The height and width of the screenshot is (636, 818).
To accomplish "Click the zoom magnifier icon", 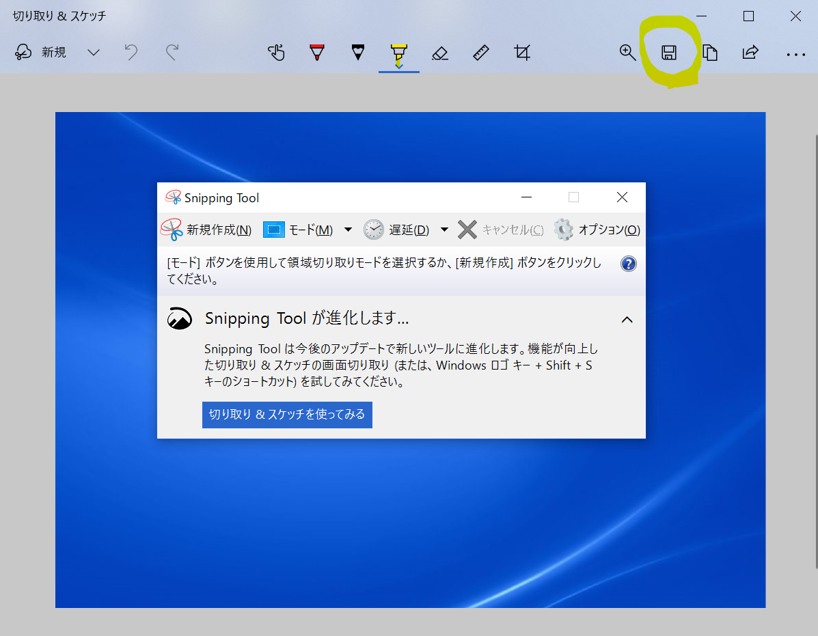I will click(x=627, y=52).
